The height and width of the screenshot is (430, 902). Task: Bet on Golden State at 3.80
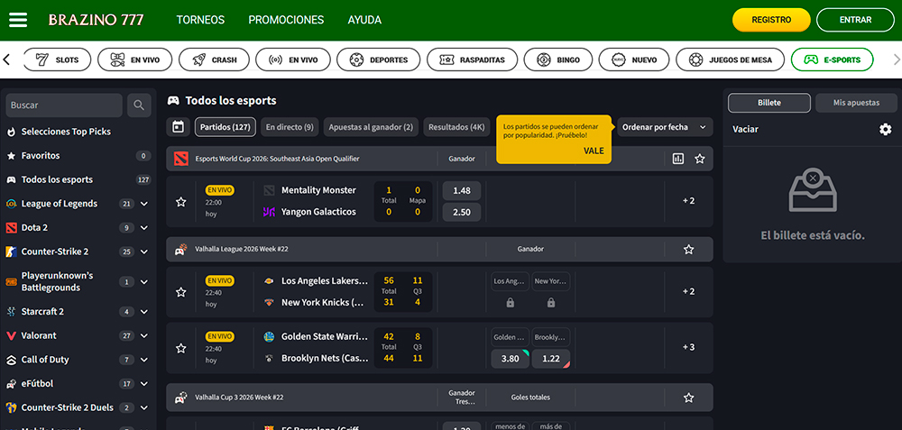pyautogui.click(x=511, y=359)
